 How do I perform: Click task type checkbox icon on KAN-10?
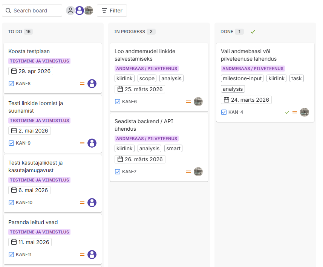coord(11,203)
